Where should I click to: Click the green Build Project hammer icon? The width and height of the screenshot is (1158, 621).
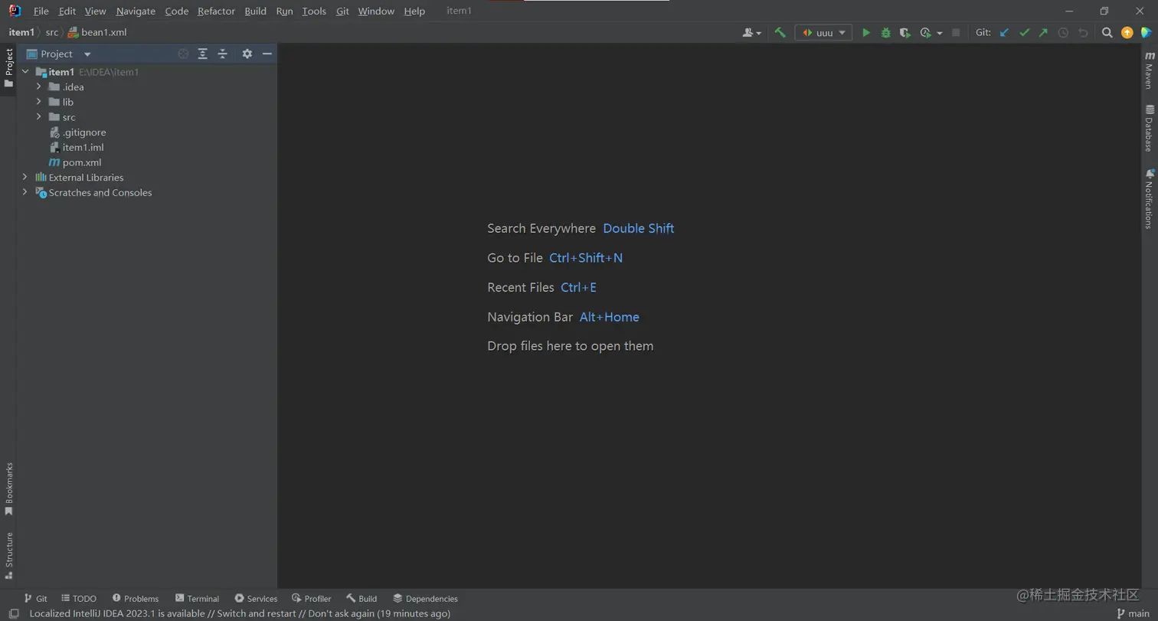(780, 33)
